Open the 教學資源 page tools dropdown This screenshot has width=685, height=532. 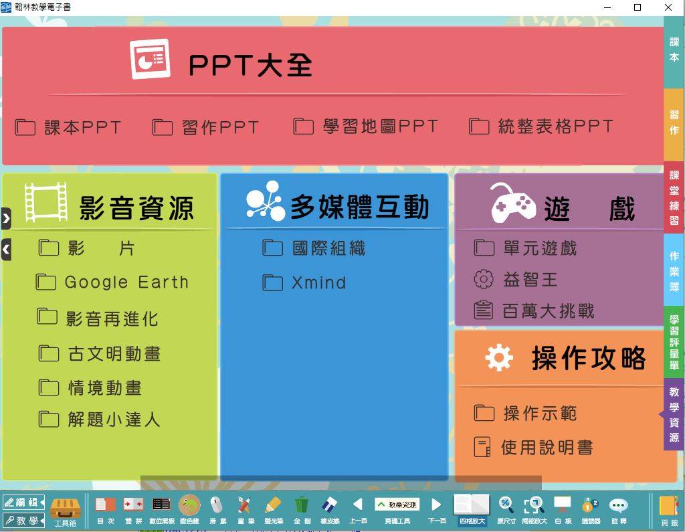tap(397, 505)
